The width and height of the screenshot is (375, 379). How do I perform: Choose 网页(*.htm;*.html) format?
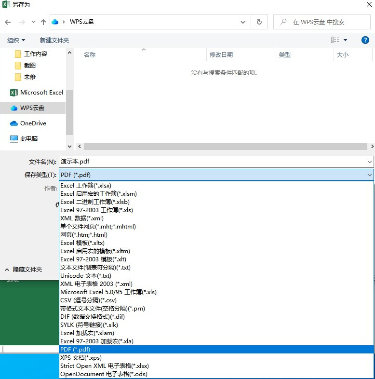coord(216,235)
